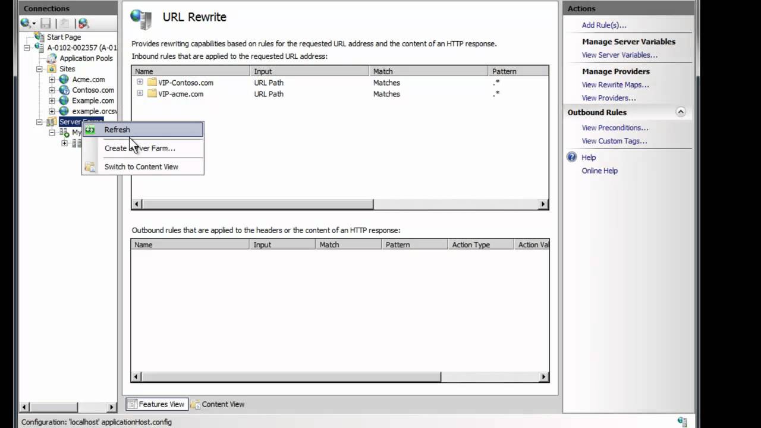Open the Create New Connection globe icon
The width and height of the screenshot is (761, 428).
(x=26, y=23)
